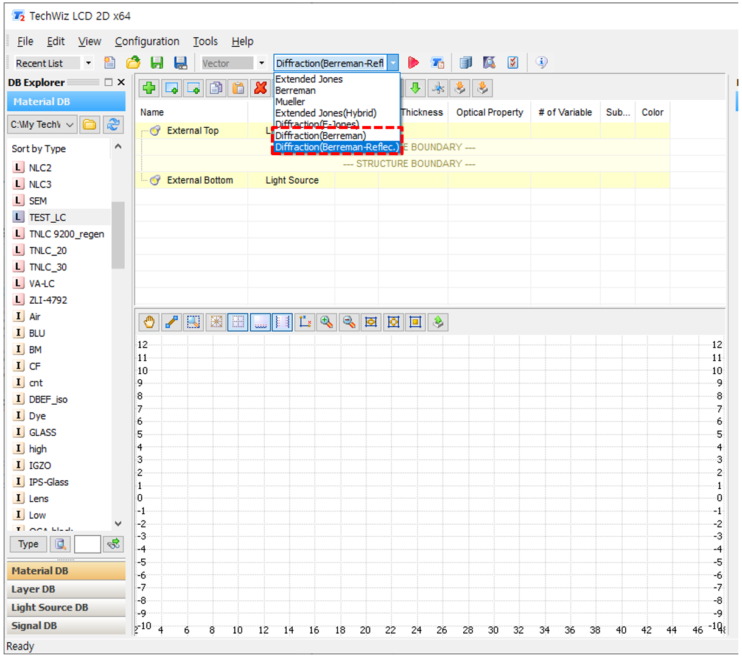
Task: Choose Diffraction(Berreman) from the dropdown list
Action: pos(320,136)
